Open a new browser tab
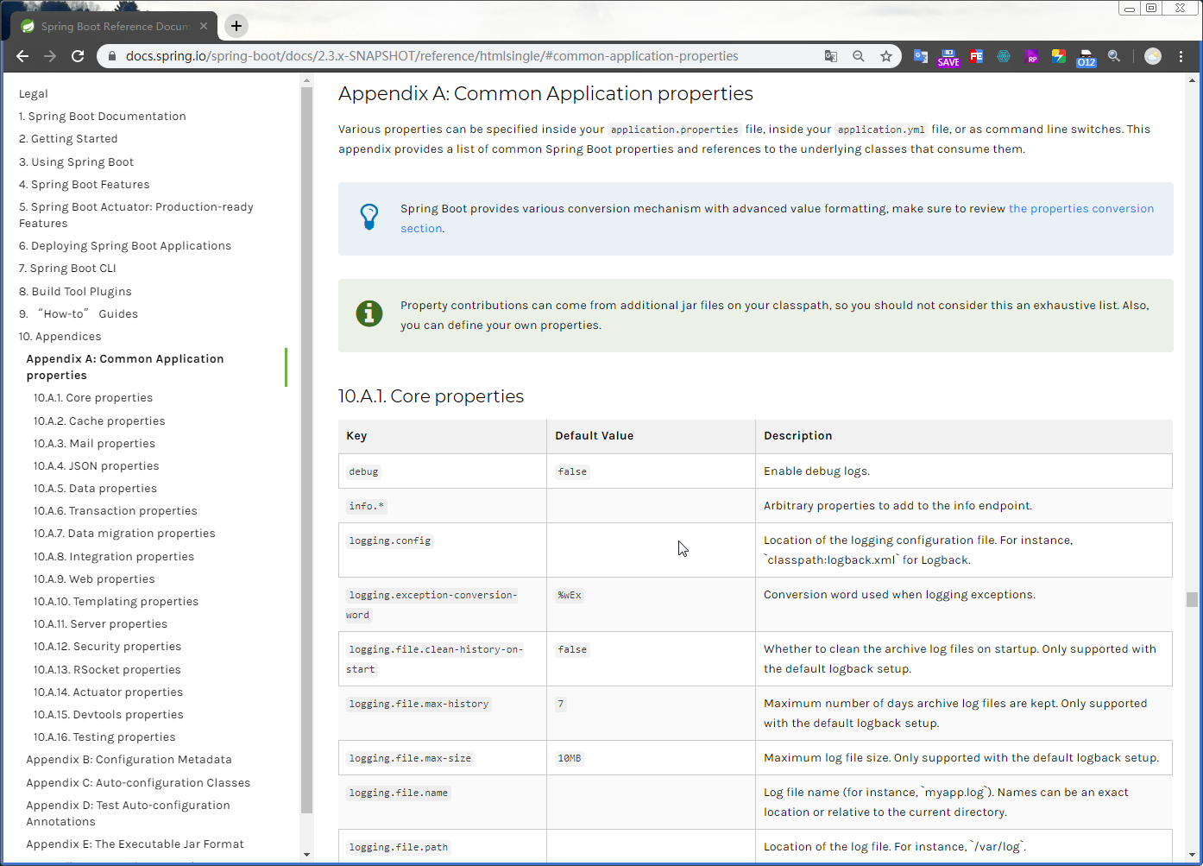Screen dimensions: 1203x866 [x=236, y=26]
